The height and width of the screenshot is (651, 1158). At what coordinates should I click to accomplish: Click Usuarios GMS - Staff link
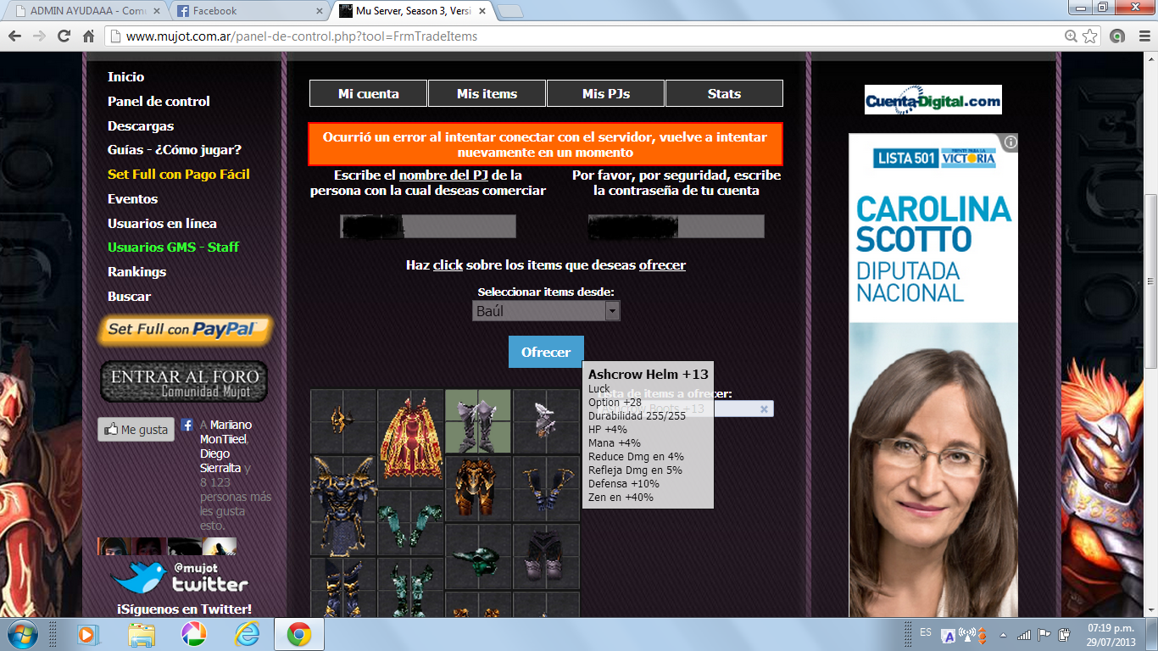(x=173, y=248)
